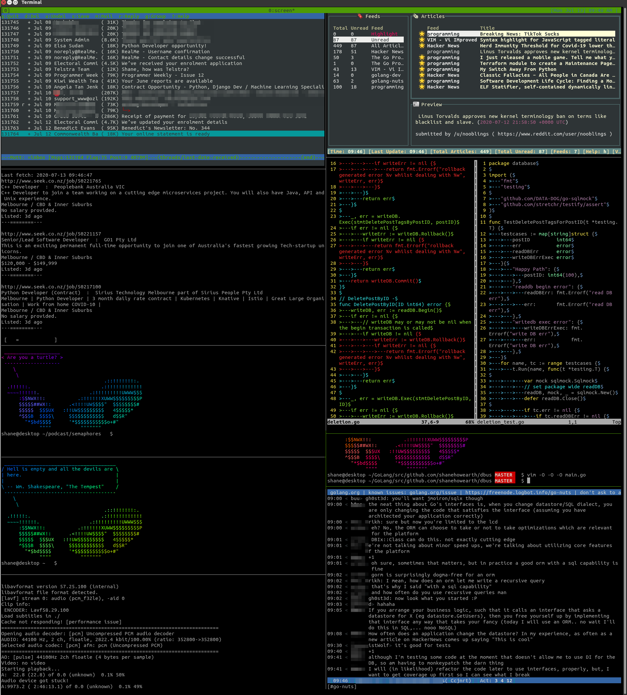Click the terminal window close button

point(4,2)
